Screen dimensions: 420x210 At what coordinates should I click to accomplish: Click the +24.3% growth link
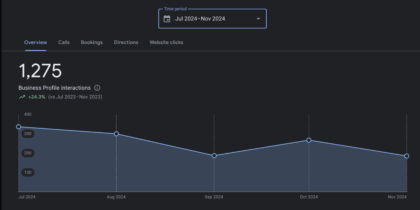pyautogui.click(x=37, y=97)
